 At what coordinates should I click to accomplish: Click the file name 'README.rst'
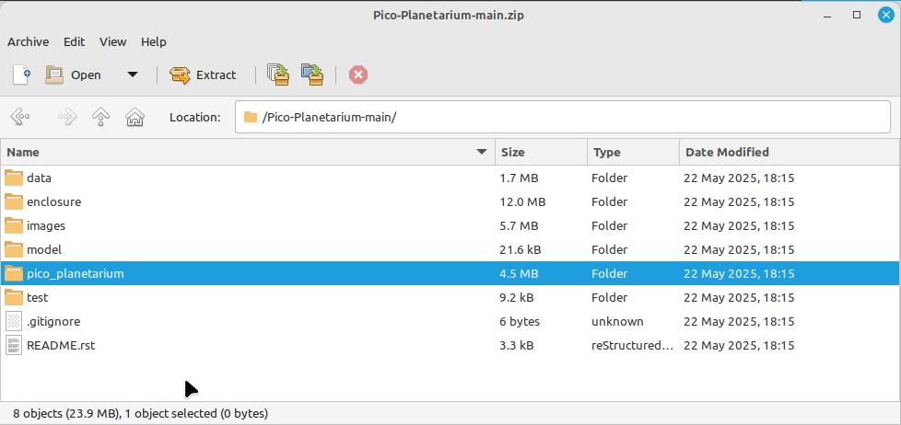point(61,345)
